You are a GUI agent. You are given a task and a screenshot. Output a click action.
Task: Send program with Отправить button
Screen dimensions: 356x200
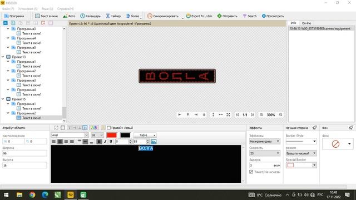click(x=227, y=16)
